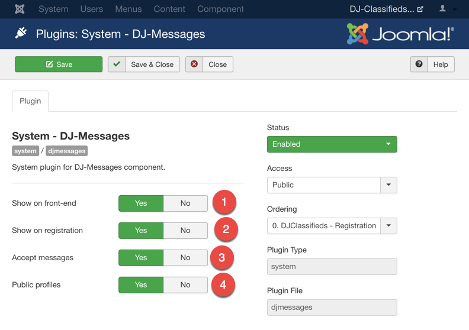The image size is (469, 330).
Task: Set Accept messages to No
Action: point(185,257)
